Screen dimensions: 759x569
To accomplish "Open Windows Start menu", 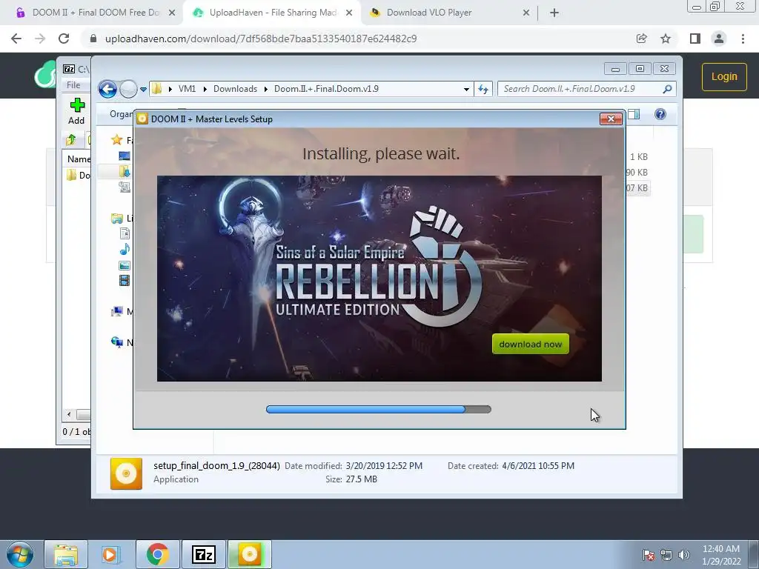I will coord(20,554).
